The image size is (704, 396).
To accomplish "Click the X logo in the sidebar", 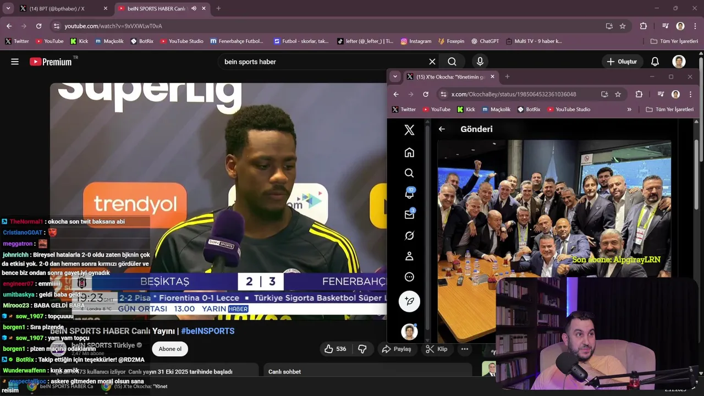I will point(409,130).
